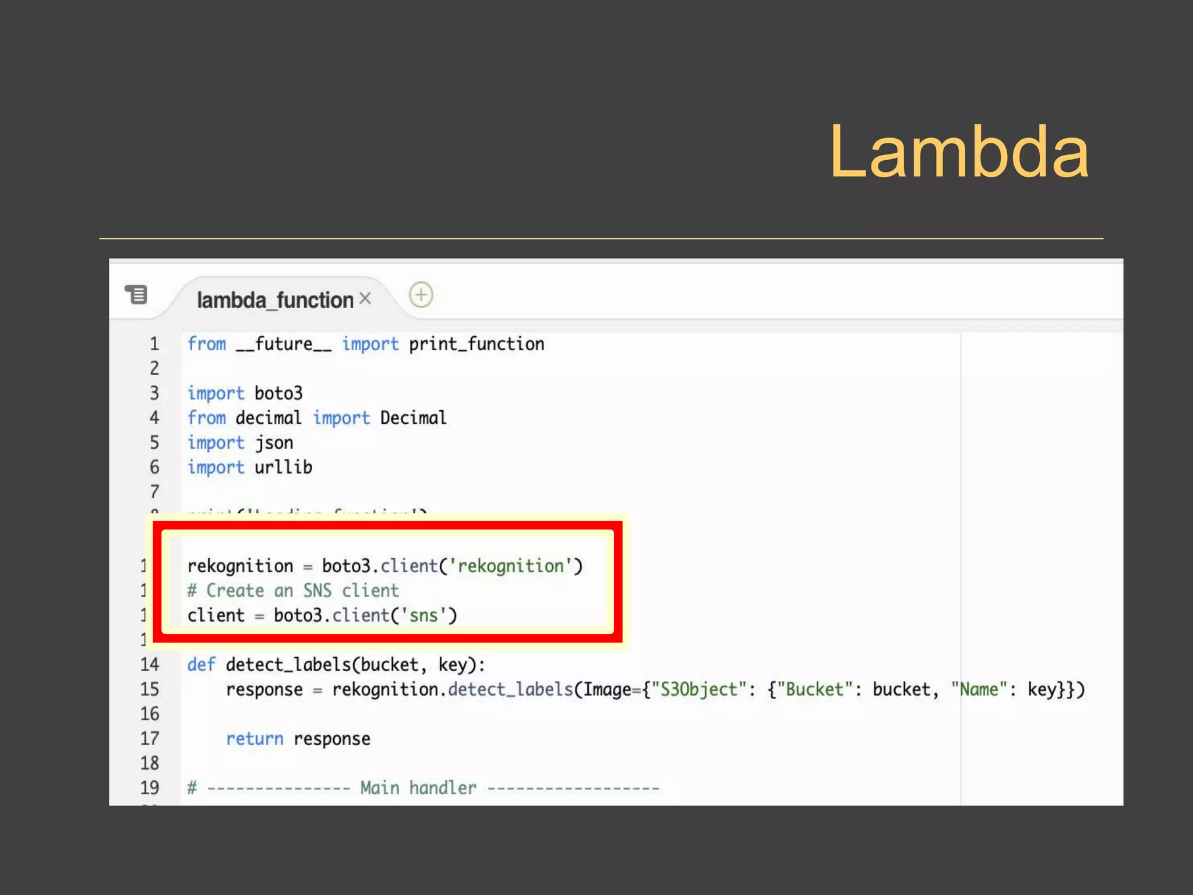Click the 'import urllib' line
The image size is (1193, 895).
tap(249, 467)
